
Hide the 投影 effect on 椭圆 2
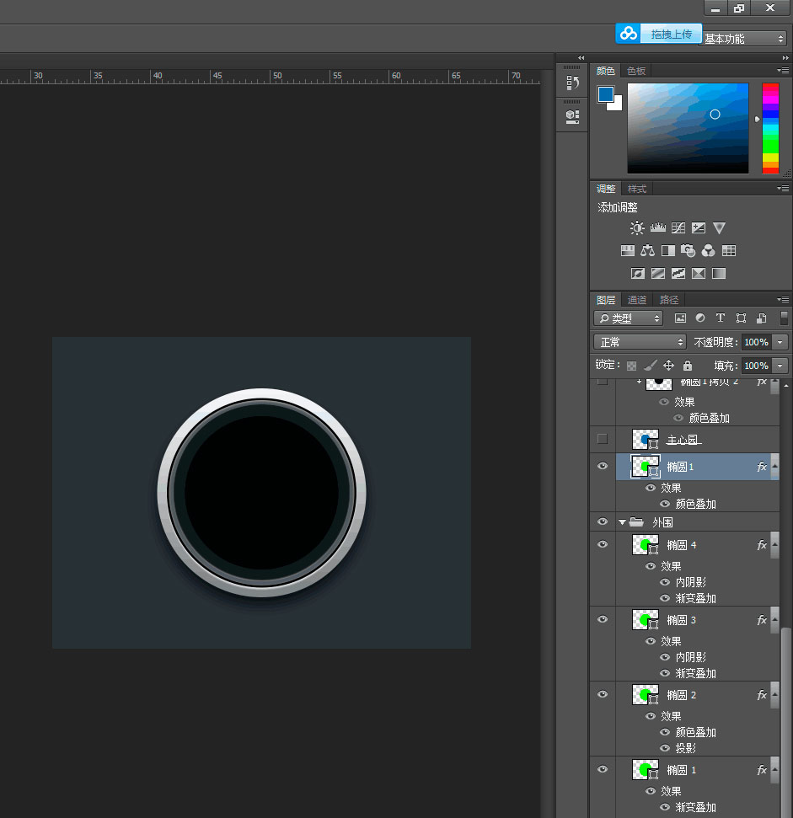[x=665, y=748]
